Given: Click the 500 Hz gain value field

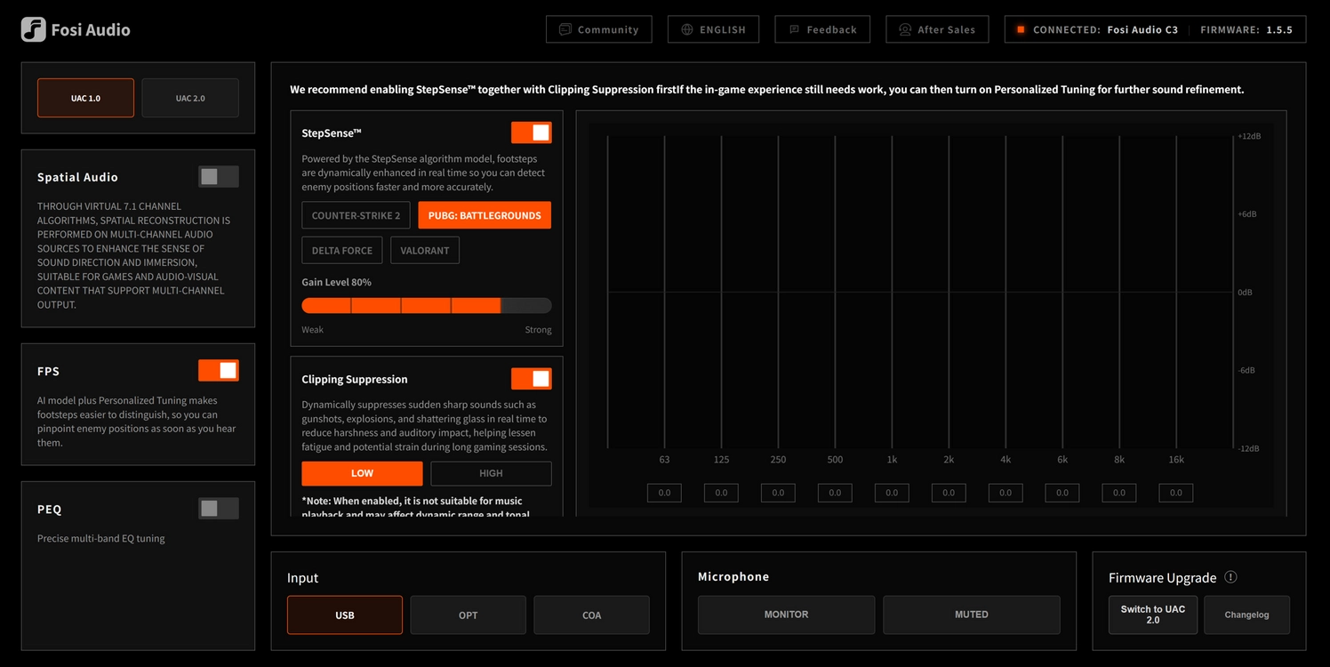Looking at the screenshot, I should [835, 493].
